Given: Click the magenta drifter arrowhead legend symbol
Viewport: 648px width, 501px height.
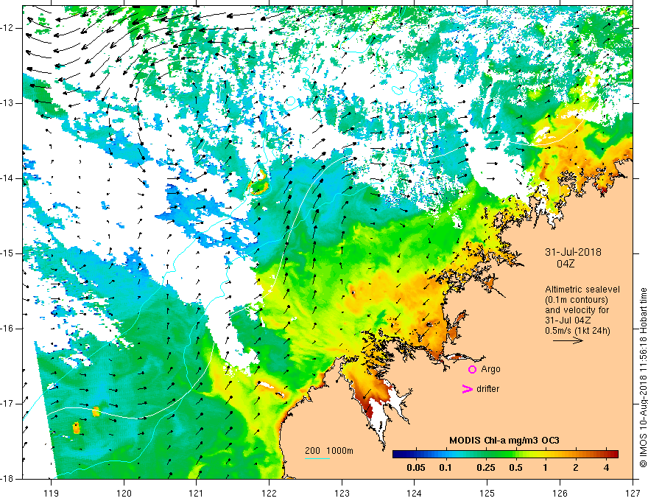Looking at the screenshot, I should [x=467, y=389].
